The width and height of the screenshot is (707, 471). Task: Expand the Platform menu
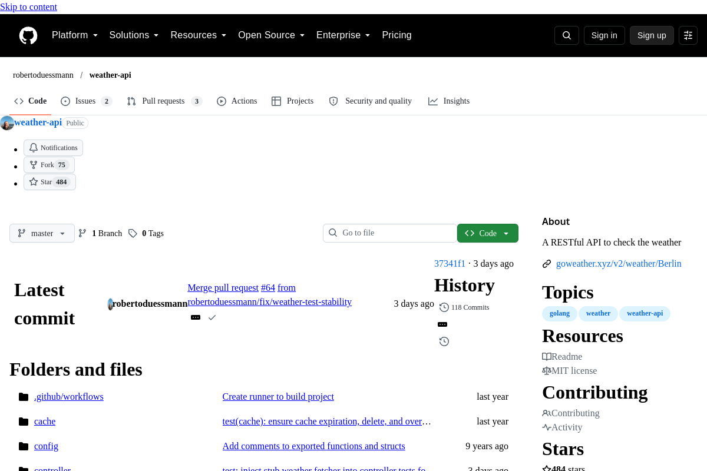click(x=75, y=35)
